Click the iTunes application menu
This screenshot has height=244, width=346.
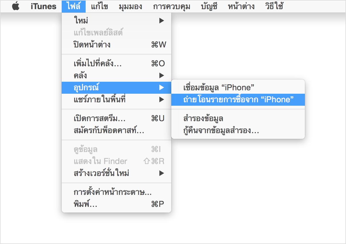[x=43, y=6]
